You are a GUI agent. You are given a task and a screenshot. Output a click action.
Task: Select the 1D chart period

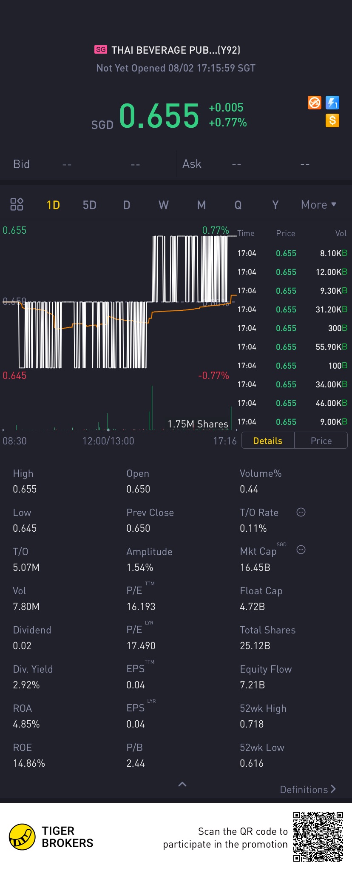pyautogui.click(x=53, y=205)
